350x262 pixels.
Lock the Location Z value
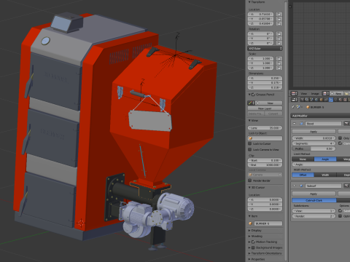coord(279,23)
